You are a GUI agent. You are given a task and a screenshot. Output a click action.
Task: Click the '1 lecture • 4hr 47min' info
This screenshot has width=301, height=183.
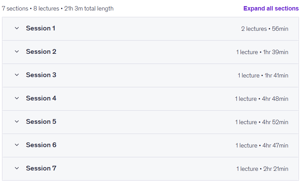point(262,145)
